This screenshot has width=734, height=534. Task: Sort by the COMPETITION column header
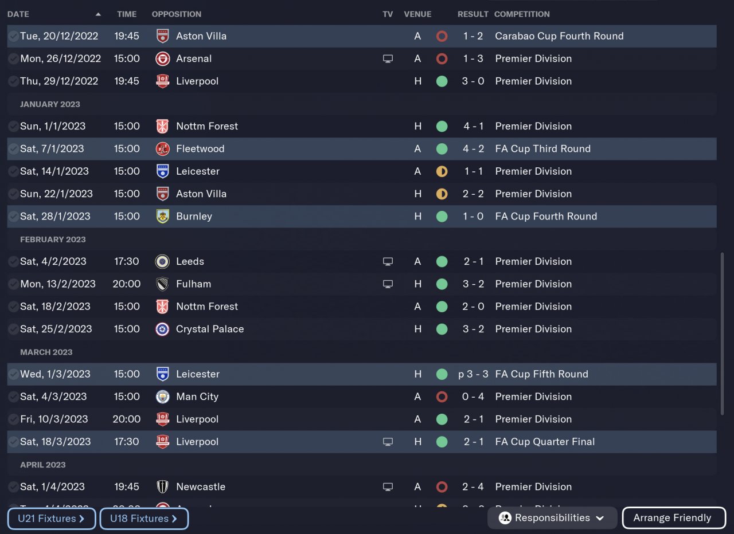pyautogui.click(x=522, y=14)
